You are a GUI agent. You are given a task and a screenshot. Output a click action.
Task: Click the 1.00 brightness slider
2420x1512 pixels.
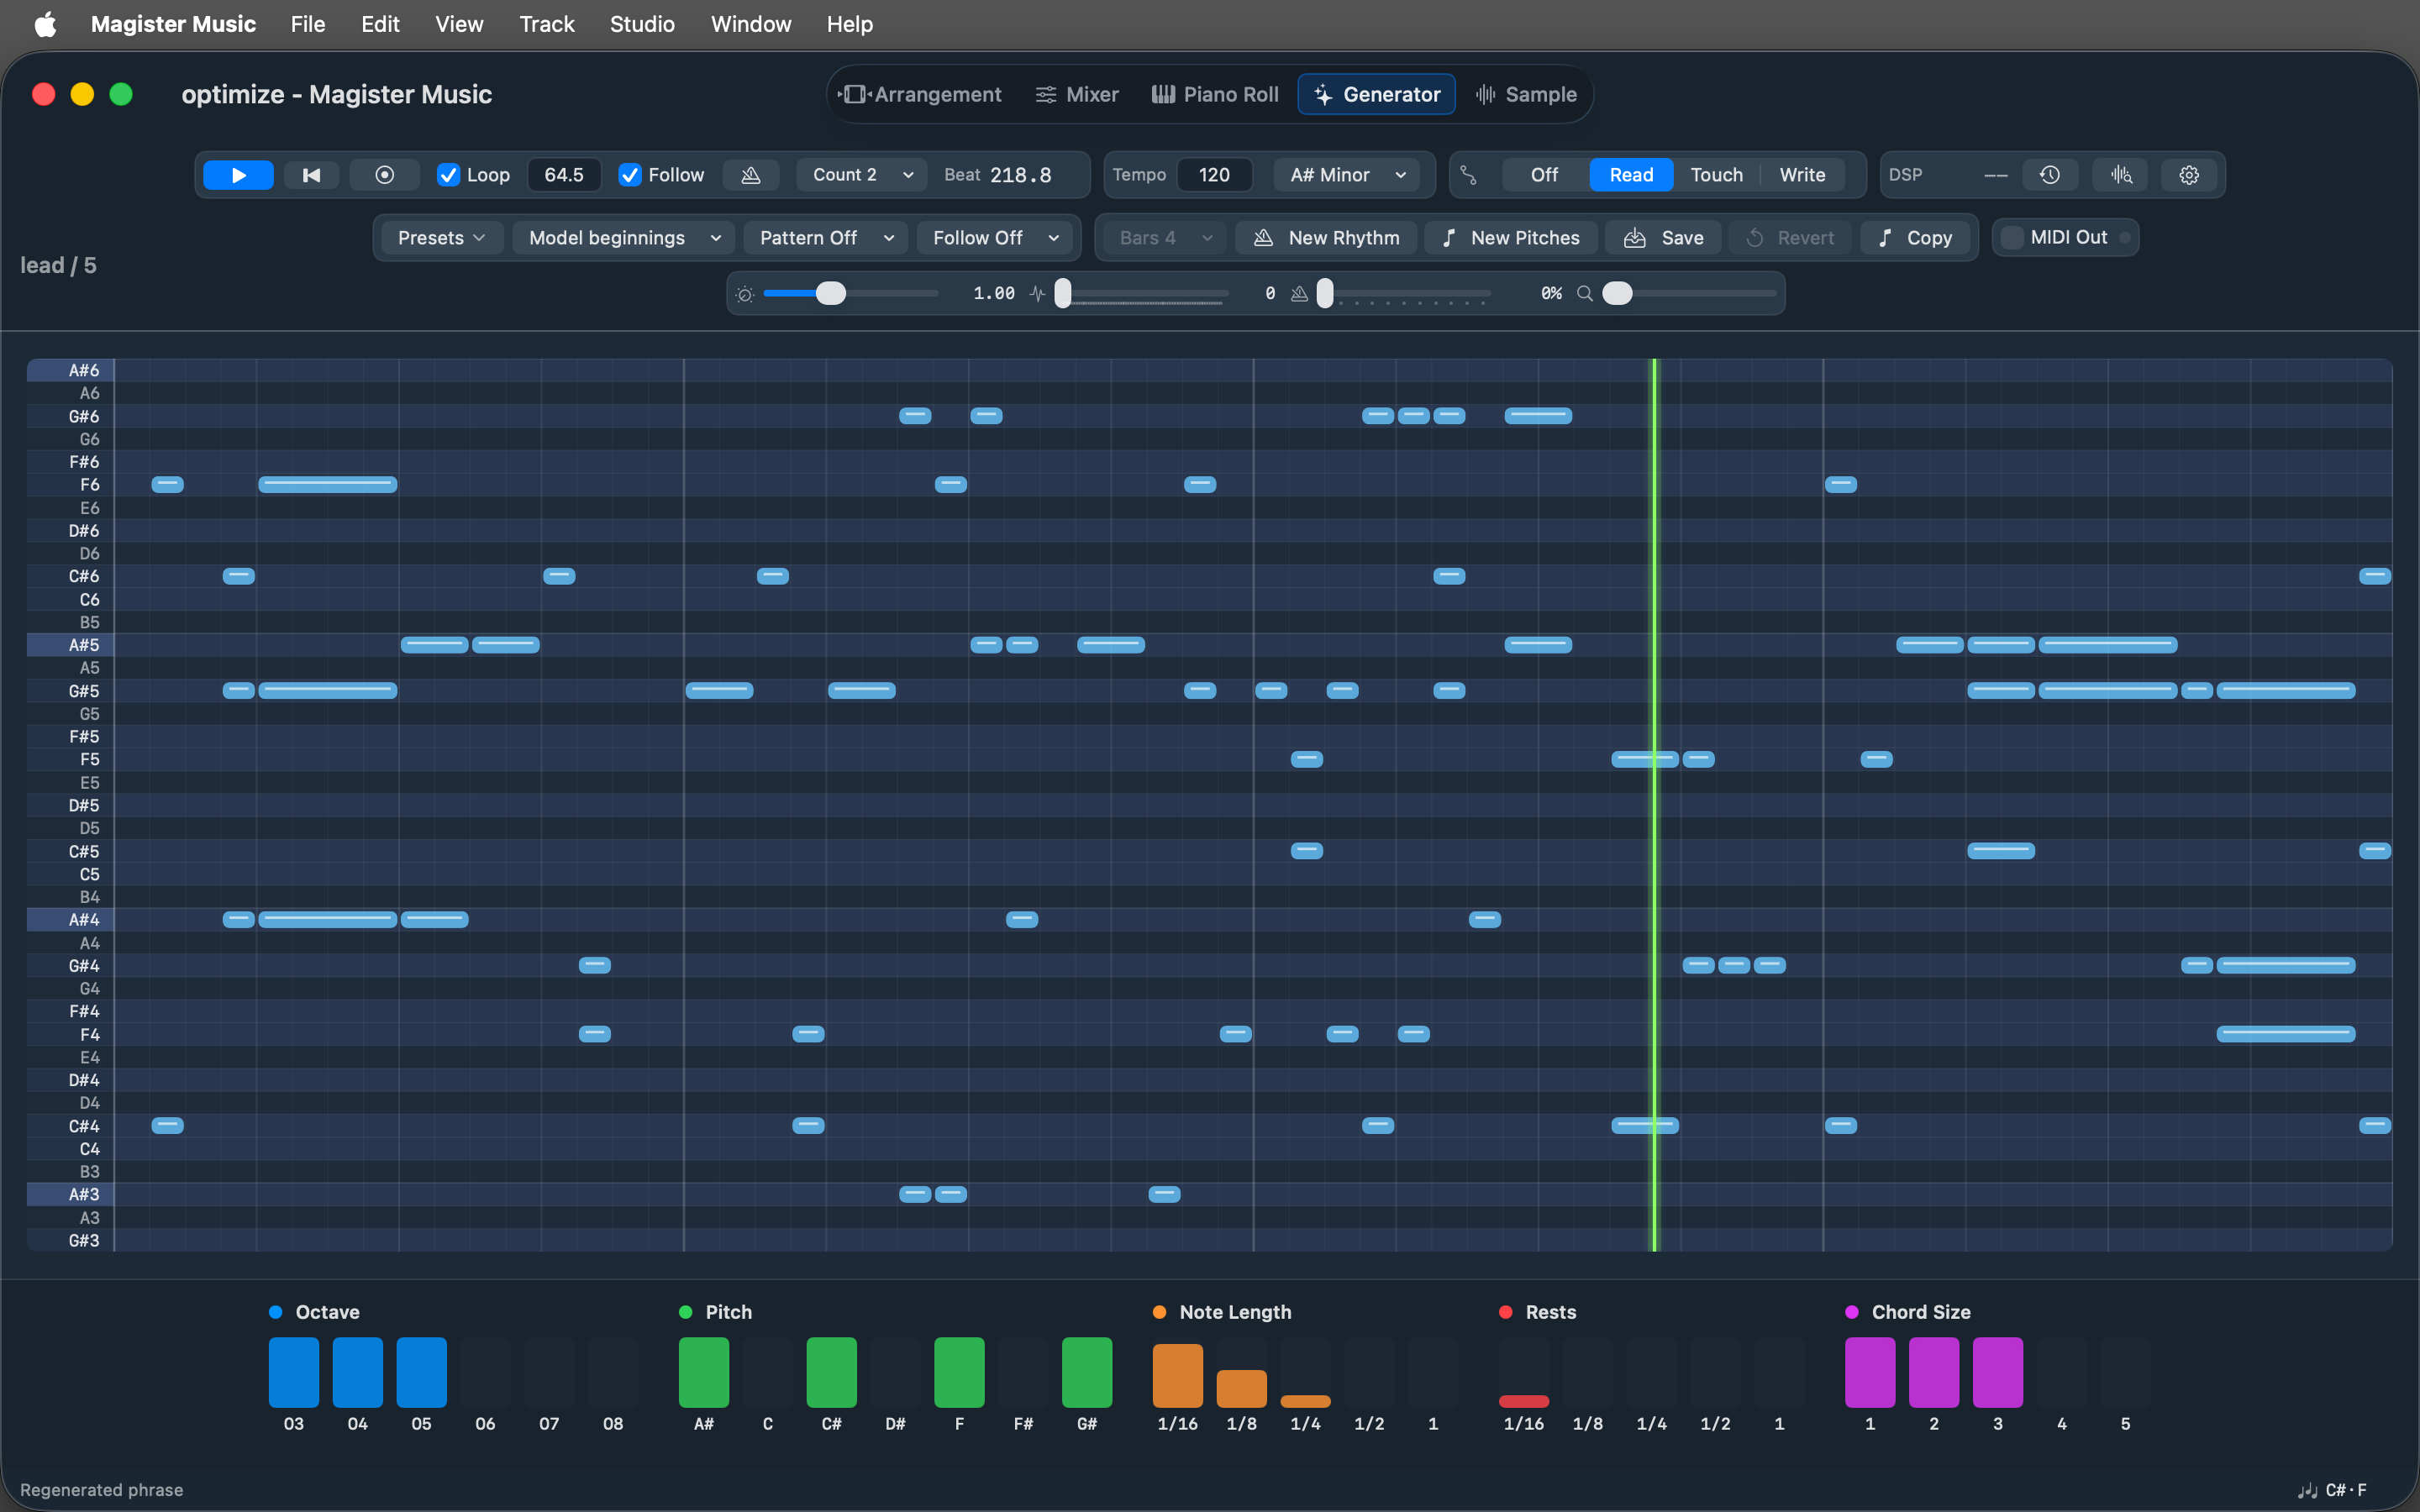tap(850, 294)
